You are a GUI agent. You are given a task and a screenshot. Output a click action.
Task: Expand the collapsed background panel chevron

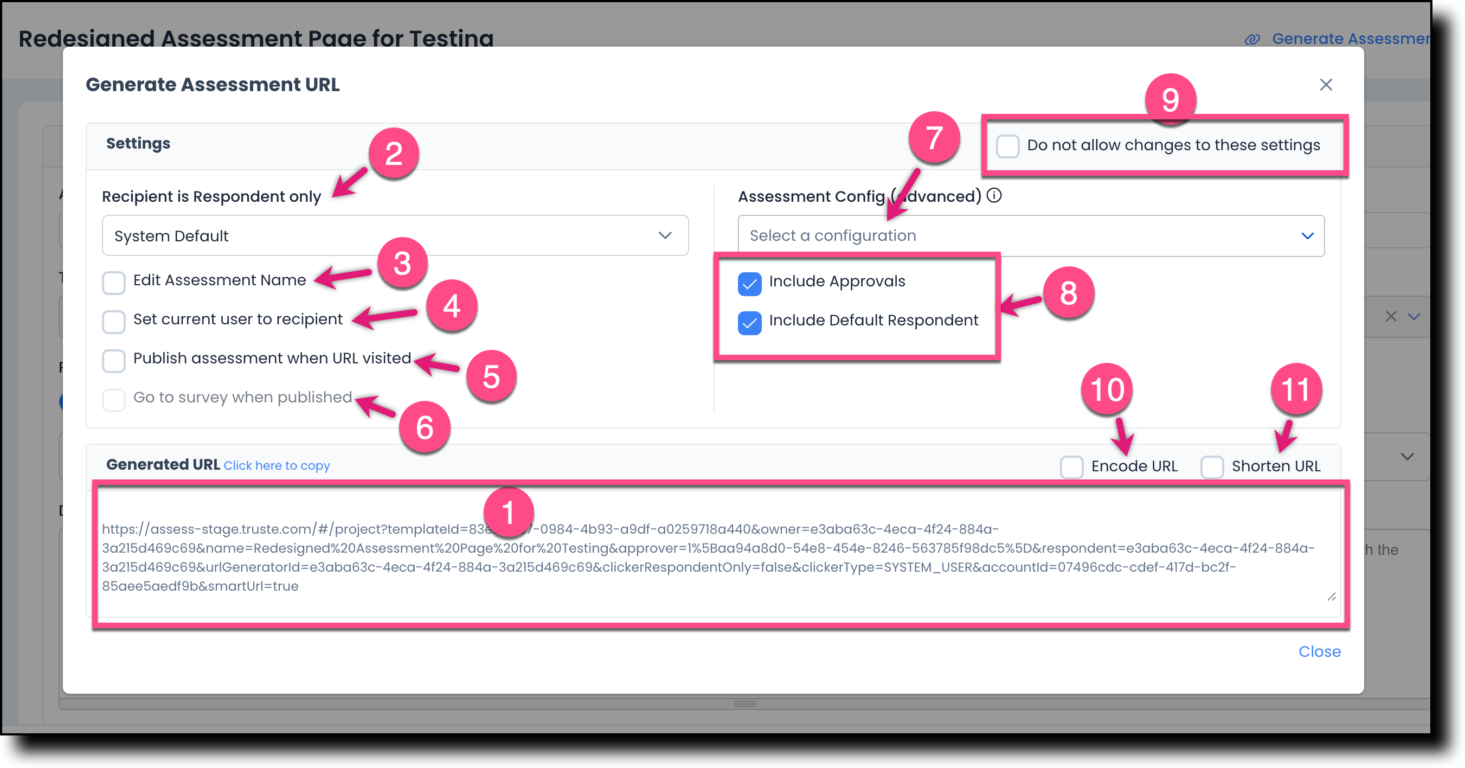(1406, 456)
